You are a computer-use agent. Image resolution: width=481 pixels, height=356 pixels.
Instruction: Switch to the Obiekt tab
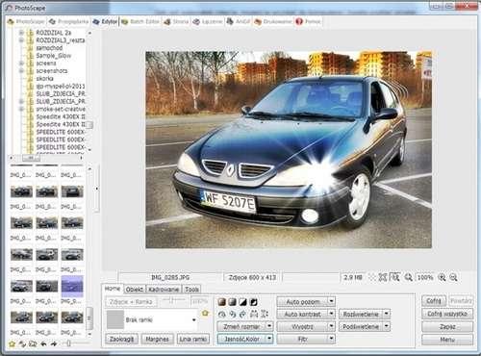(135, 290)
